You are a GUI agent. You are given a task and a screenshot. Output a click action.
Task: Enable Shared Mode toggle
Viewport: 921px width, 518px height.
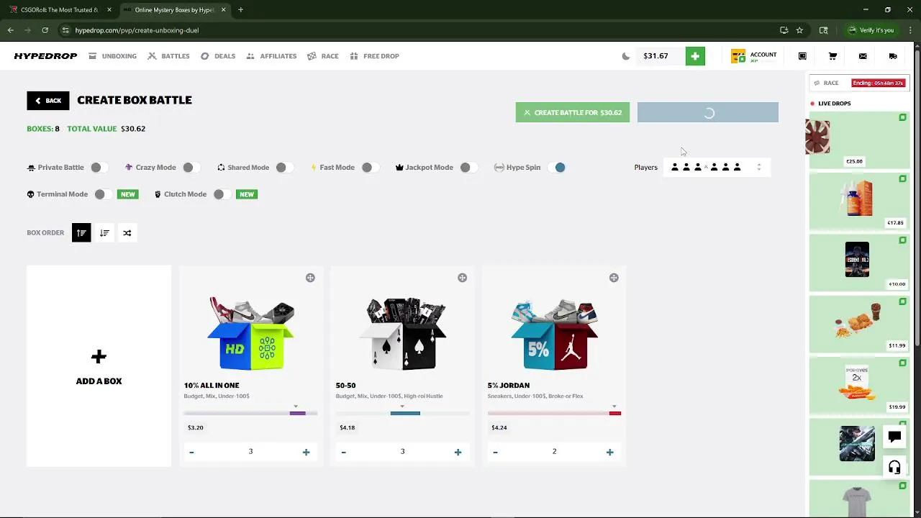tap(284, 168)
